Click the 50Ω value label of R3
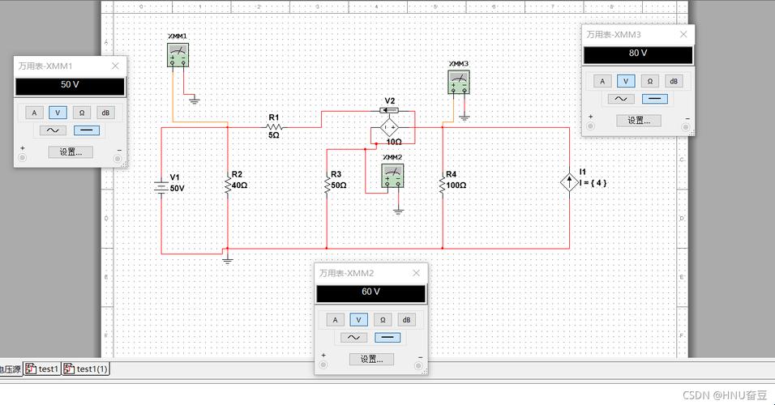Screen dimensions: 775x405 pyautogui.click(x=339, y=185)
